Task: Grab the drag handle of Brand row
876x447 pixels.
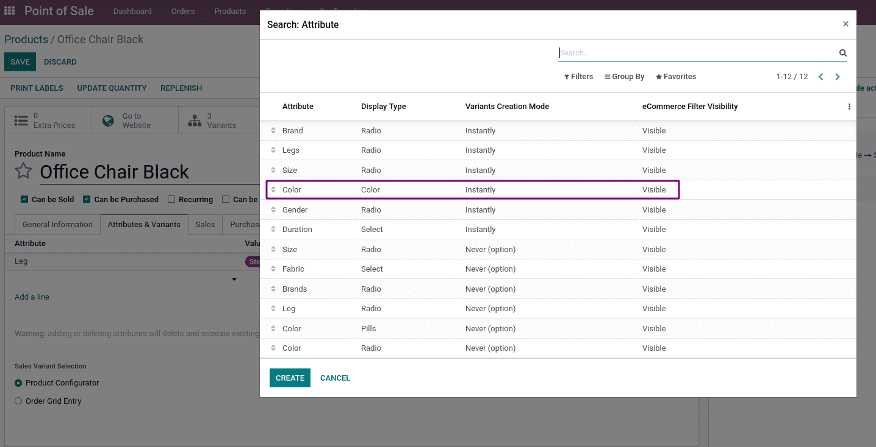Action: [x=273, y=131]
